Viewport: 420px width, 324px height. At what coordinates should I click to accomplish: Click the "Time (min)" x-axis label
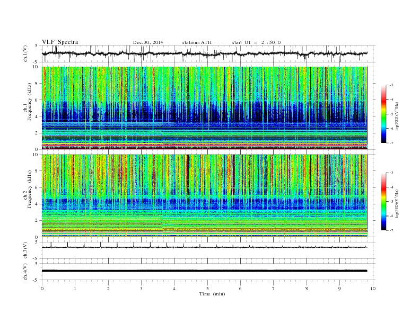(212, 294)
